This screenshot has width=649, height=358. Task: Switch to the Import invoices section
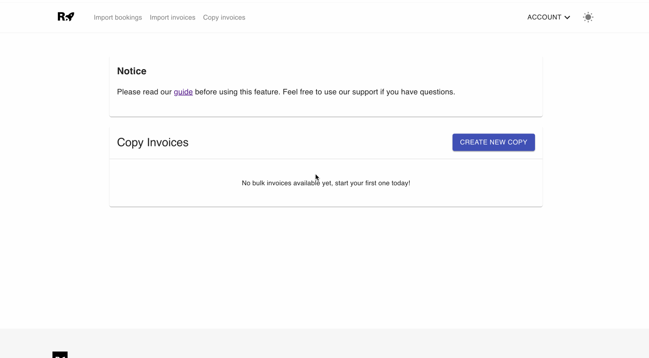click(x=172, y=17)
